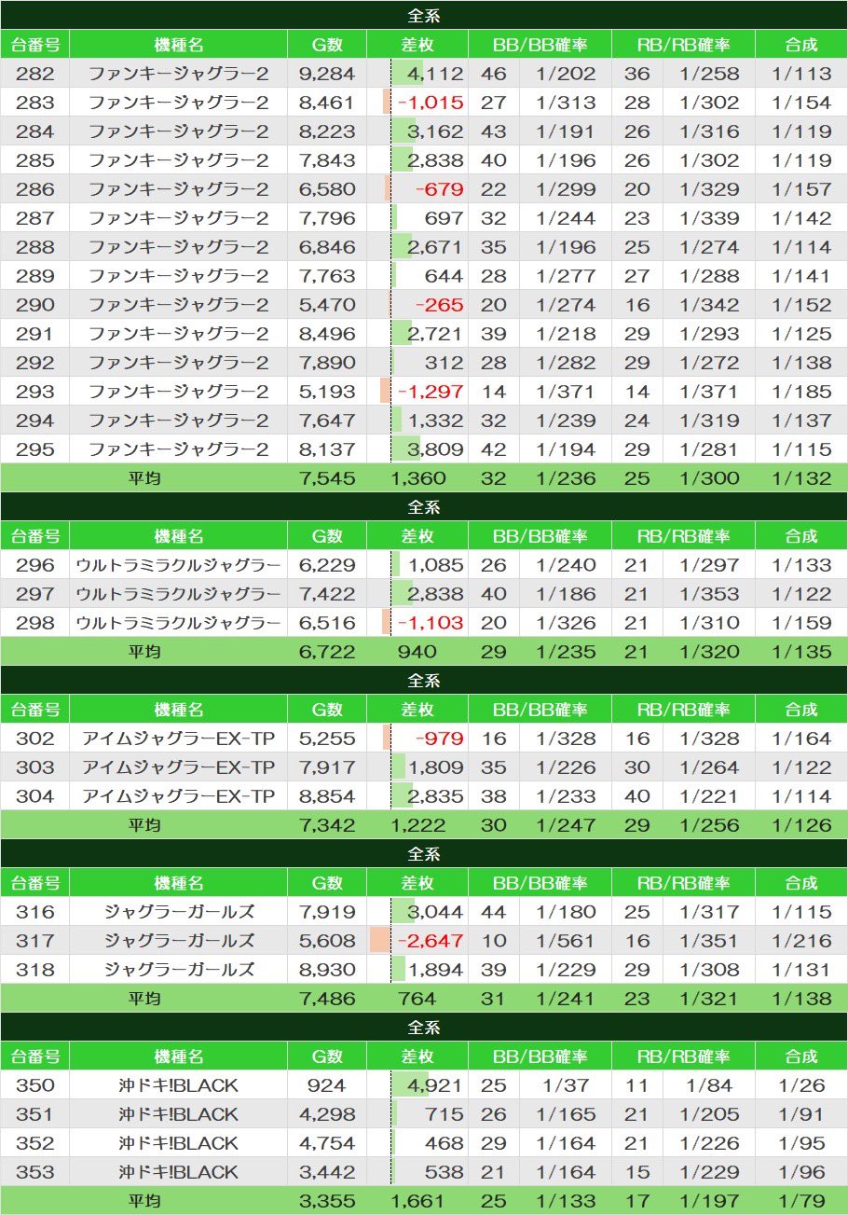Click the 合成 value 1/216
Image resolution: width=848 pixels, height=1215 pixels.
pyautogui.click(x=801, y=941)
